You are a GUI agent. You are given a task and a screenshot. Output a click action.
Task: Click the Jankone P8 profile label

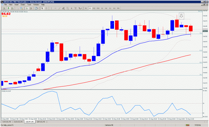click(x=109, y=125)
